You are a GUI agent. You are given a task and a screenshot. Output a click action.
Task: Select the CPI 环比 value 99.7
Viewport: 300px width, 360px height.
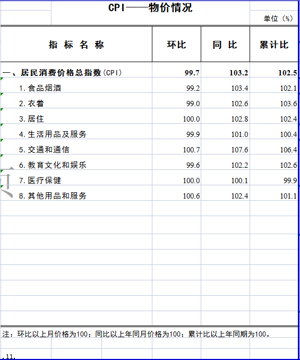pyautogui.click(x=192, y=73)
